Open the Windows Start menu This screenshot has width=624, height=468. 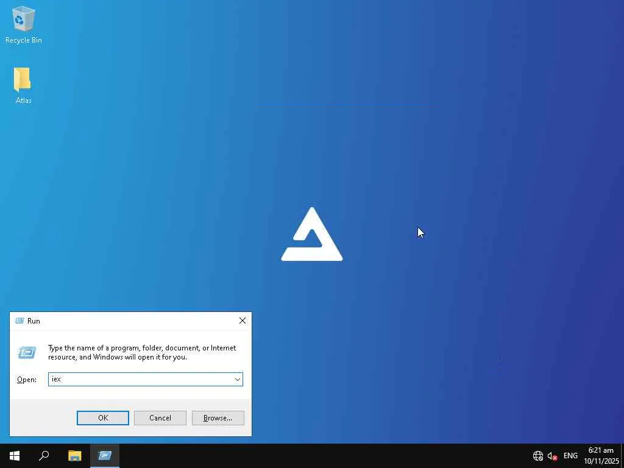click(15, 456)
